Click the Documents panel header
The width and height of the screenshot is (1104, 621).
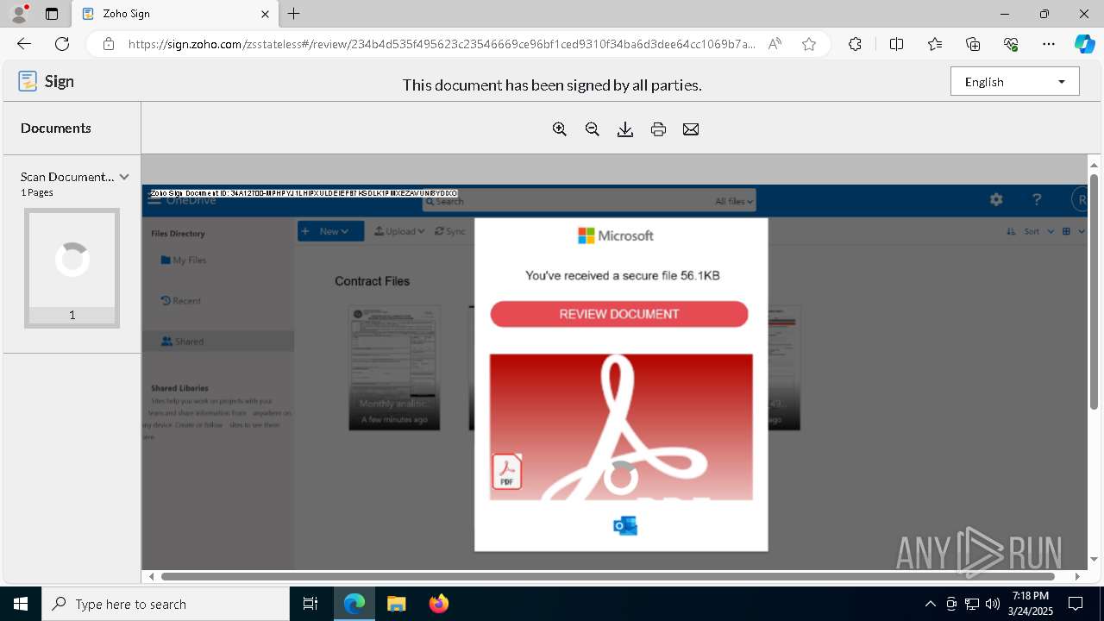(56, 128)
